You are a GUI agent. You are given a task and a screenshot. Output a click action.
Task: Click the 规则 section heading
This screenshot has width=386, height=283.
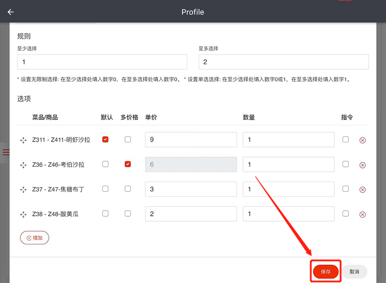click(x=24, y=36)
